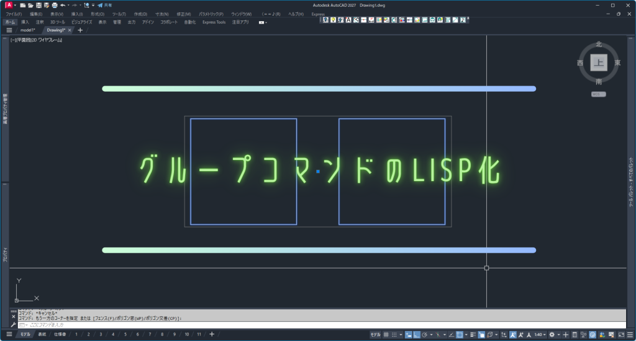Screen dimensions: 636x341
Task: Click the Open file folder icon
Action: 30,5
